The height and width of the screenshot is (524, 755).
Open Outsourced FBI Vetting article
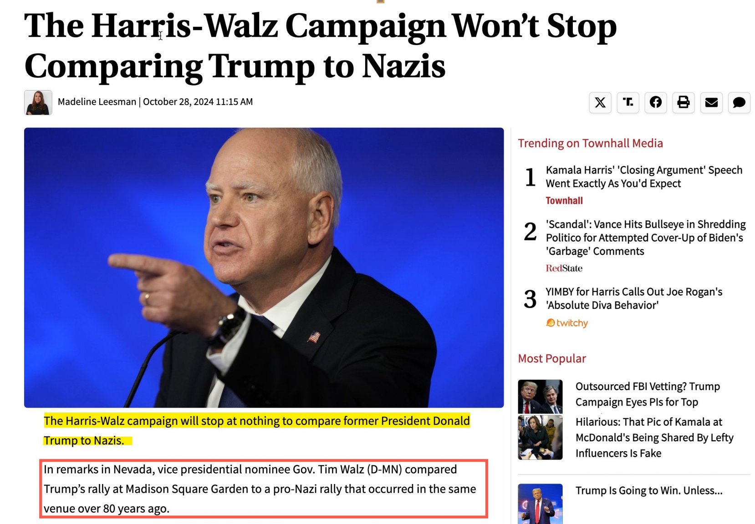click(x=648, y=394)
